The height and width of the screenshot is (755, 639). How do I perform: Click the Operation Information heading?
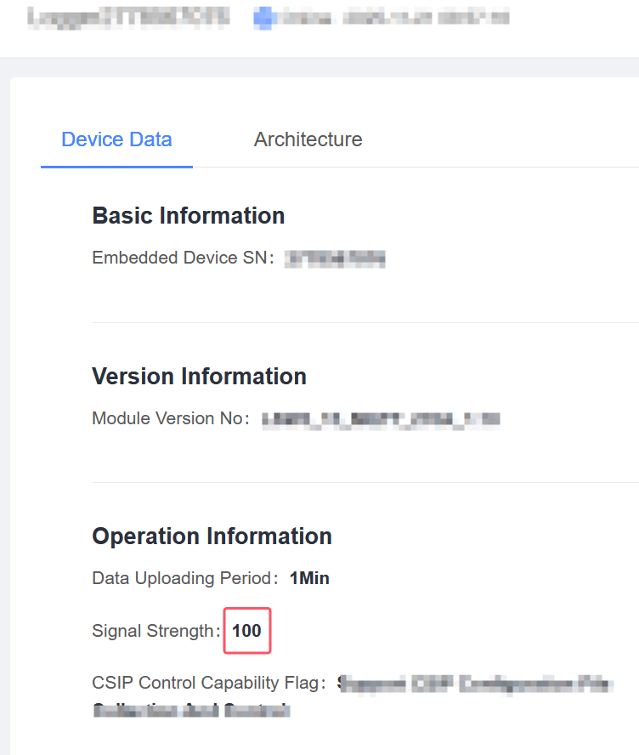(x=212, y=536)
